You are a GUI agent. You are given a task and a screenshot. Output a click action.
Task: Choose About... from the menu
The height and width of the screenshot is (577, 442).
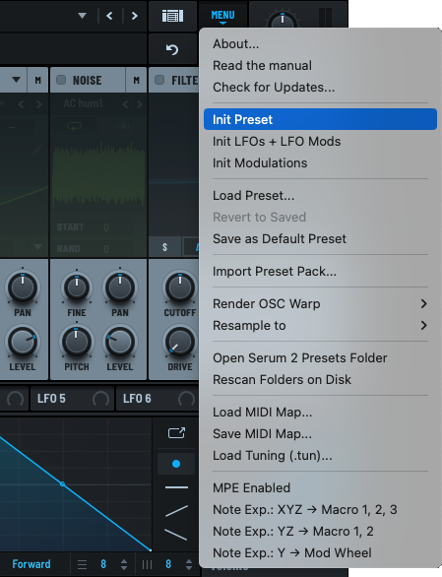(320, 43)
